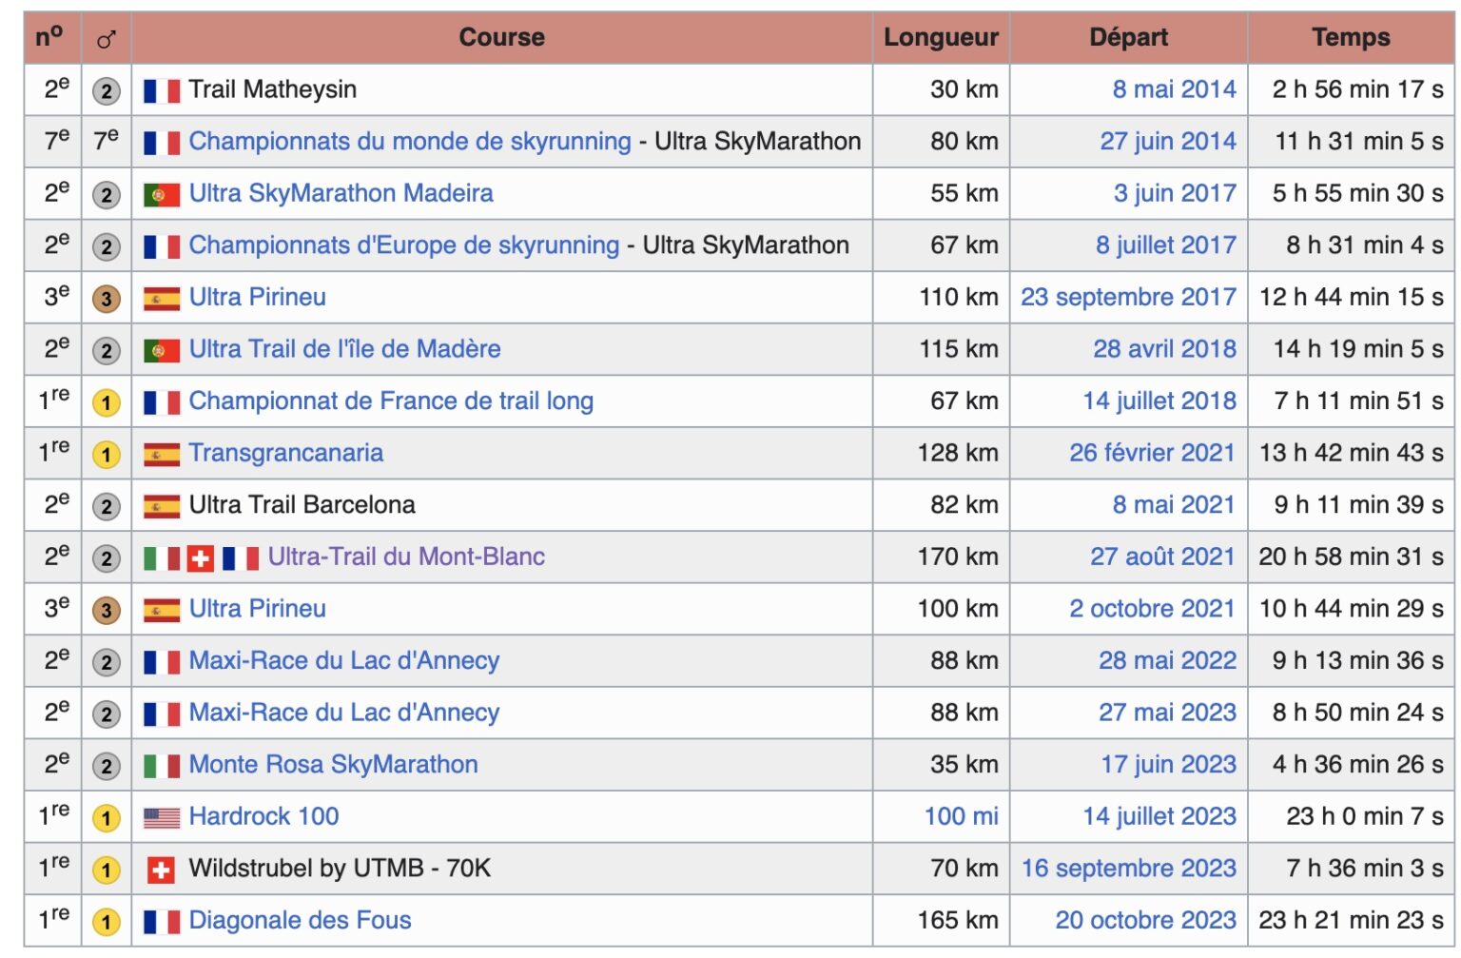Click the date 27 août 2021
The image size is (1461, 958).
[x=1163, y=557]
